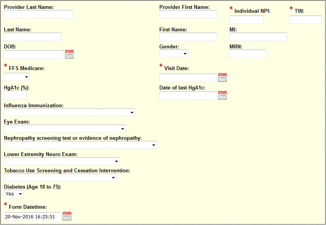The height and width of the screenshot is (225, 326).
Task: Click into the TIN field
Action: [x=306, y=20]
